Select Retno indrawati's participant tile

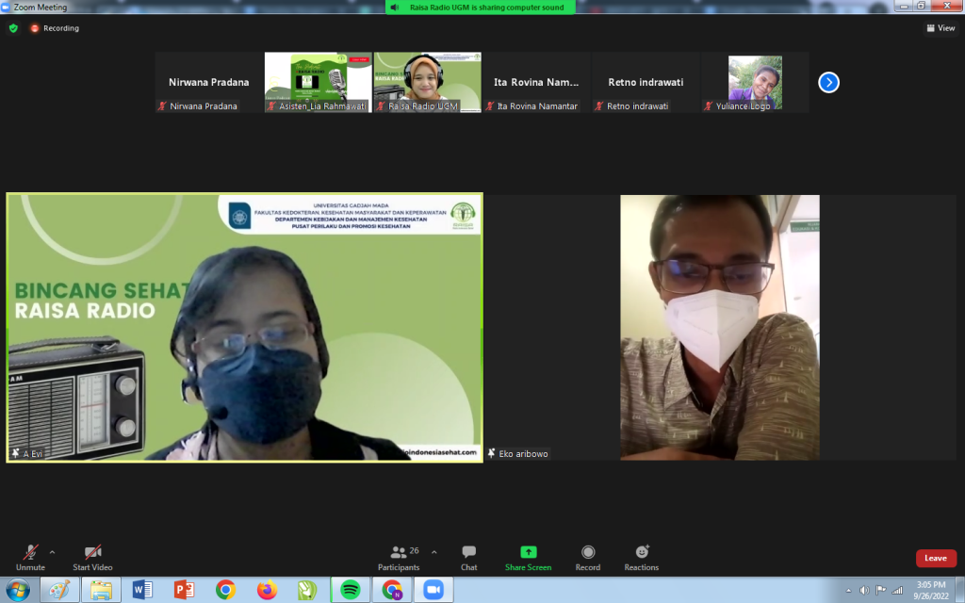coord(646,82)
